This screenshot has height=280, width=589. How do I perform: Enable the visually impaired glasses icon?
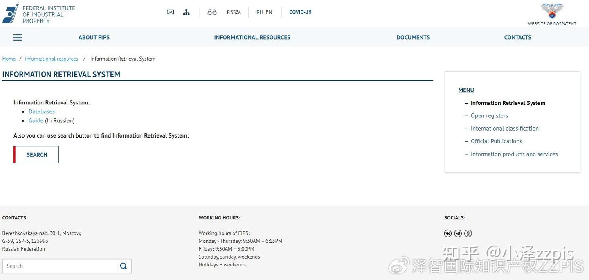[x=212, y=12]
